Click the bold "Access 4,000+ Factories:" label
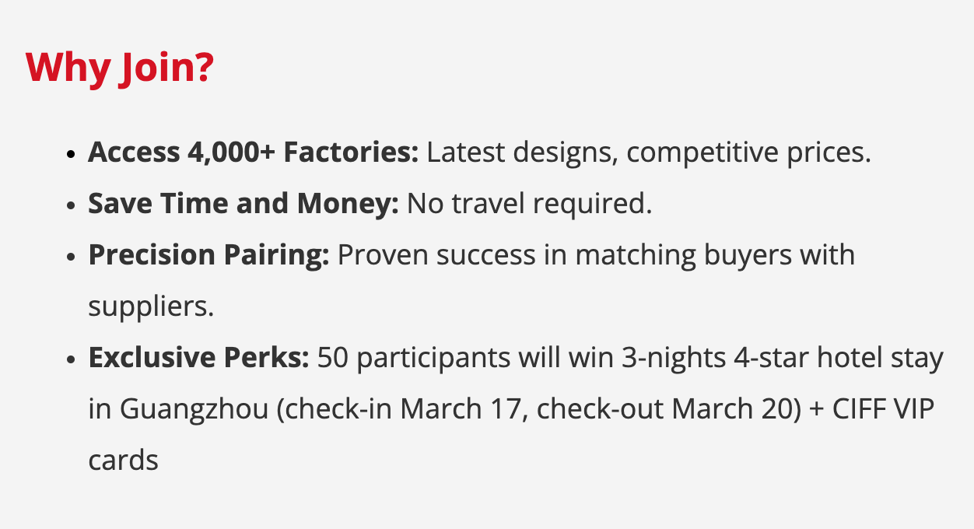 [x=253, y=152]
